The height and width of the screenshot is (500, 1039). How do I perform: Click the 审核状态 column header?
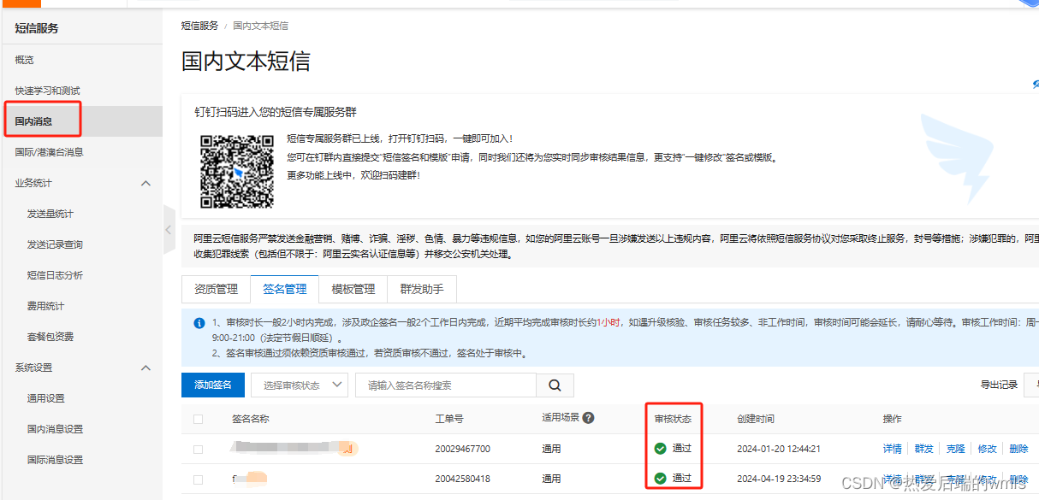[x=673, y=419]
